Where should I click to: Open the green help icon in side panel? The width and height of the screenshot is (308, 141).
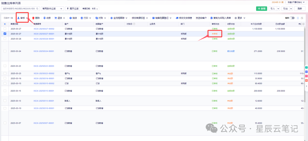click(306, 68)
